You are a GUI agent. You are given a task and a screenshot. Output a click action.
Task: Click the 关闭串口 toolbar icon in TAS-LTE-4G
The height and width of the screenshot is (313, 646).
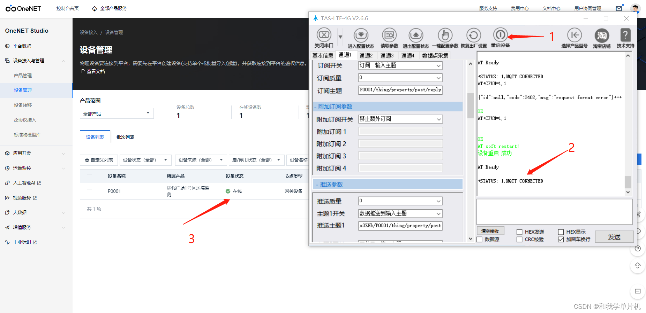[324, 35]
